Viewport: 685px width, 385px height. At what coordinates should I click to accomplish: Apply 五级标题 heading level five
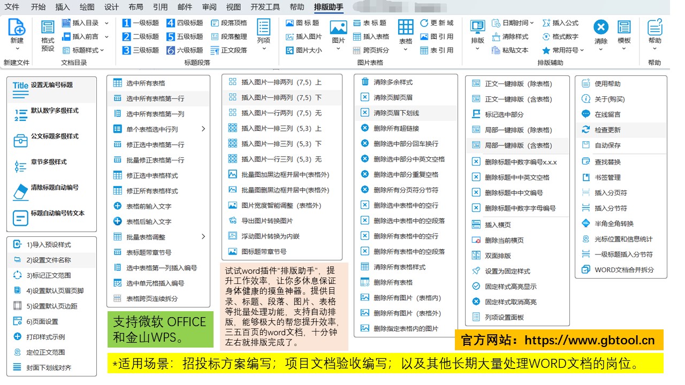coord(184,37)
